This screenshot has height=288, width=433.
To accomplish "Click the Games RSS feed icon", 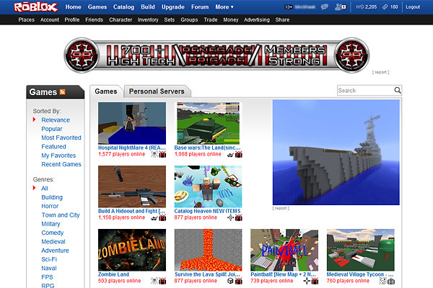I will point(62,91).
